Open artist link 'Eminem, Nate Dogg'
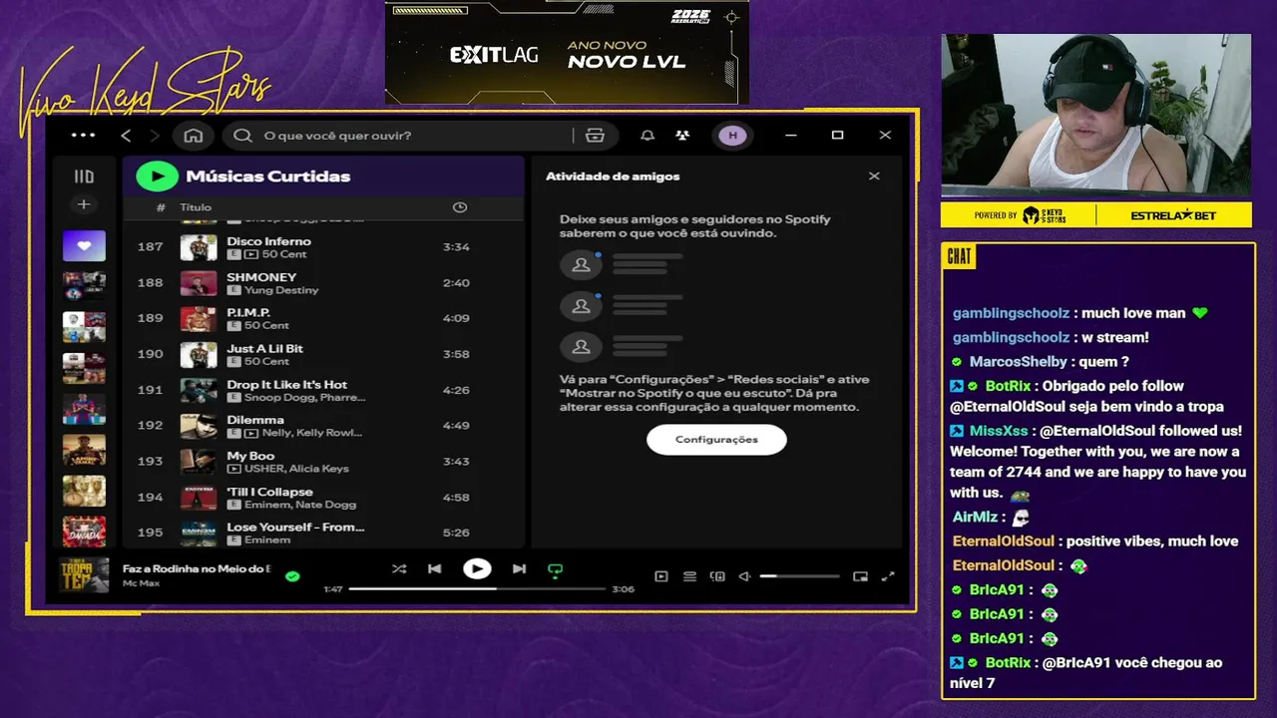Screen dimensions: 1277x718 [x=300, y=505]
